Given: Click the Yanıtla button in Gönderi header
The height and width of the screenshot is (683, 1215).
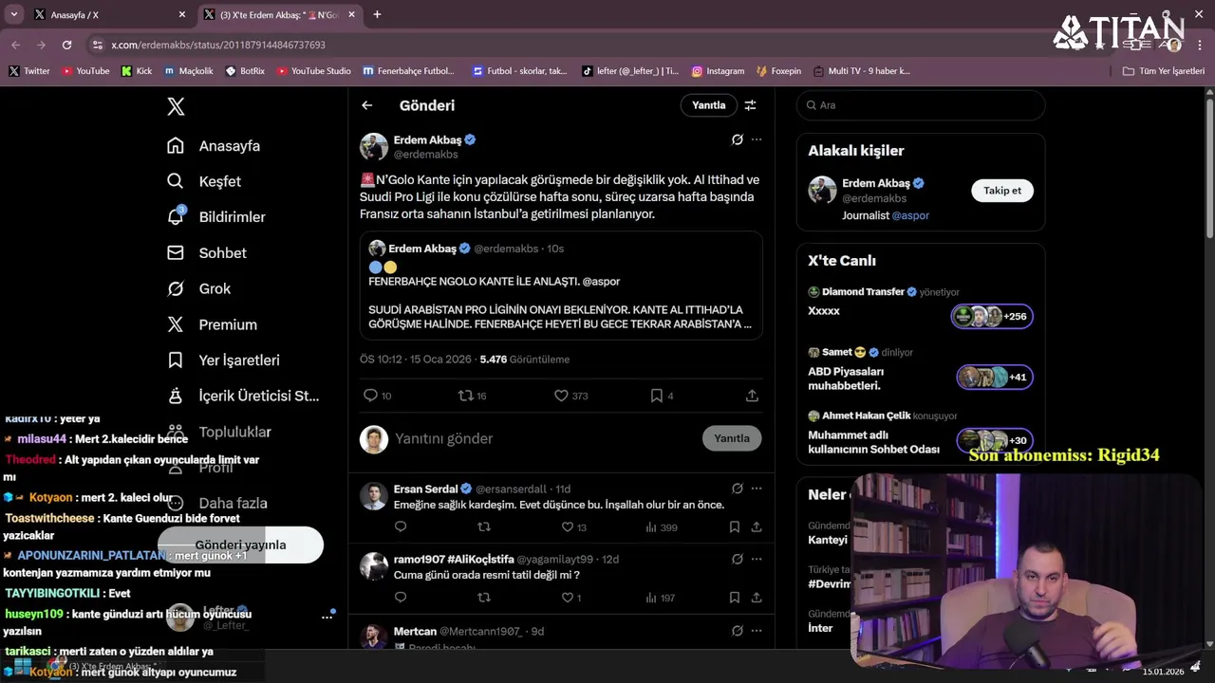Looking at the screenshot, I should click(708, 105).
